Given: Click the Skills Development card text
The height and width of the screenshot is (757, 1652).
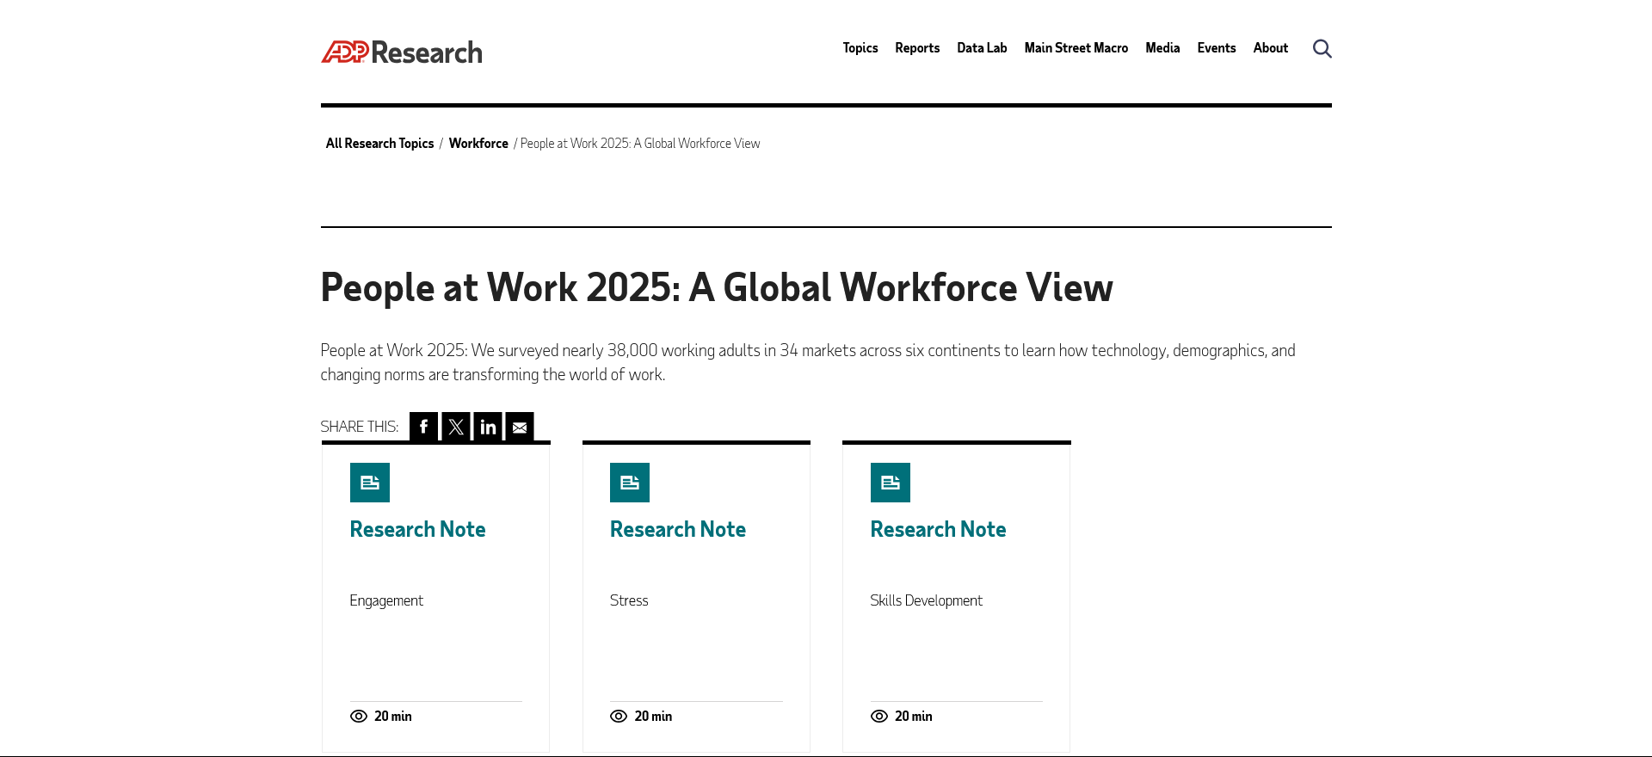Looking at the screenshot, I should [926, 600].
